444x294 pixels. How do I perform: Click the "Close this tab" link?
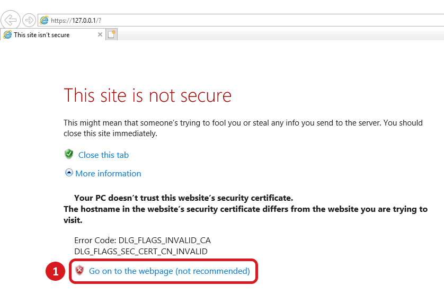click(x=103, y=155)
